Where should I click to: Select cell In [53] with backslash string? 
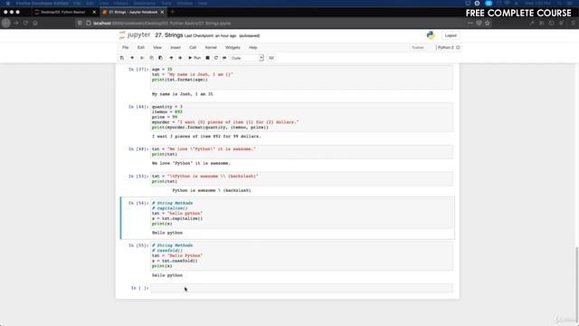[x=301, y=178]
